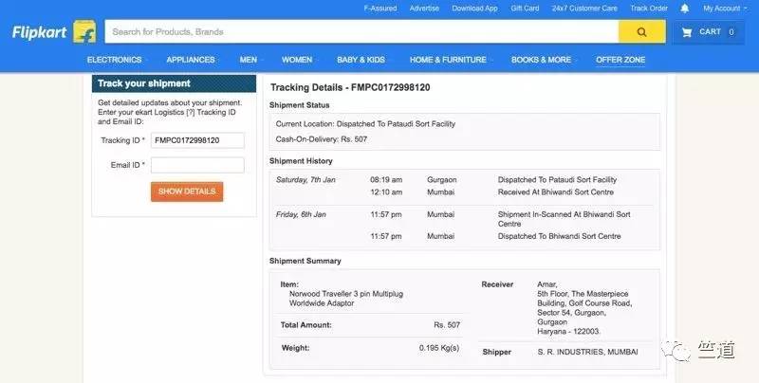Click 'Current Location' status line
The height and width of the screenshot is (383, 759).
[x=365, y=124]
